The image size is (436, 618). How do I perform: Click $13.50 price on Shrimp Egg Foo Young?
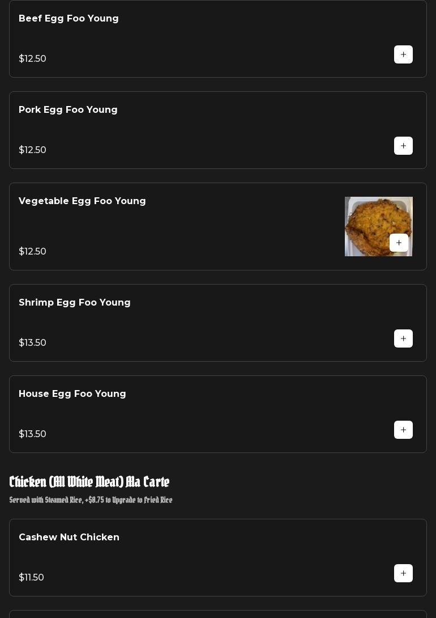point(33,343)
